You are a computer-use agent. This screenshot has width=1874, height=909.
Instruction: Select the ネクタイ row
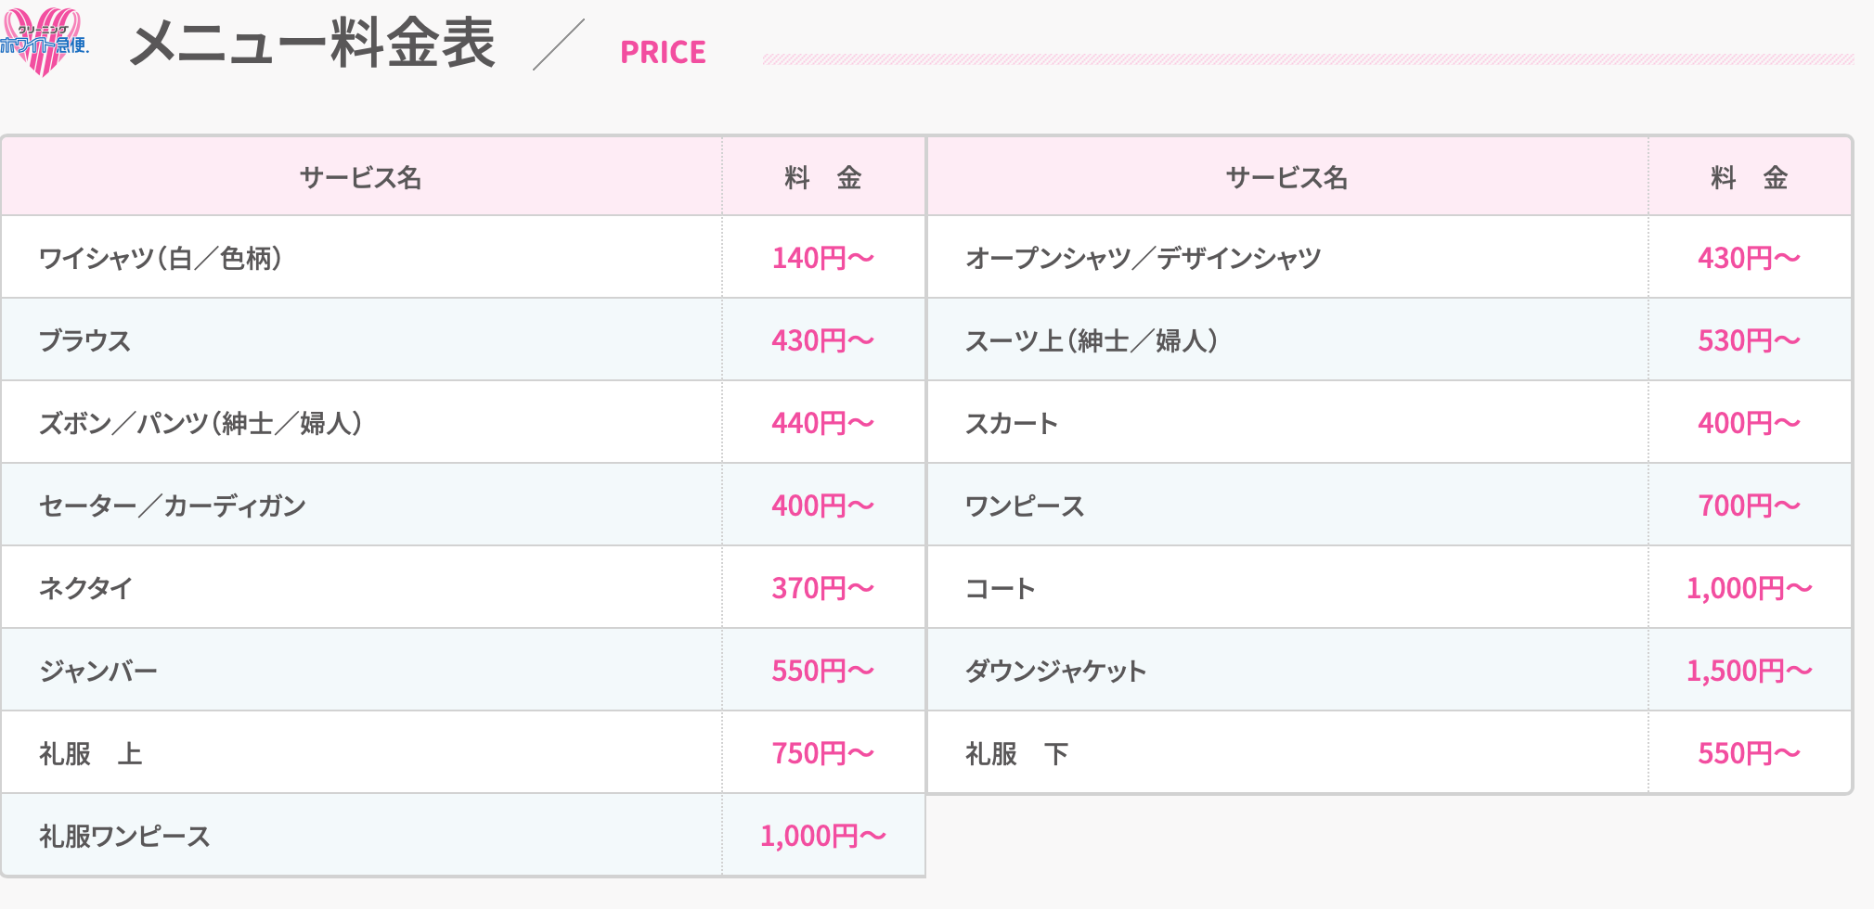(x=463, y=587)
